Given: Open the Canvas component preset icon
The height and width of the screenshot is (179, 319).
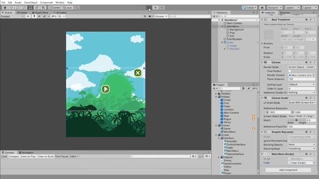Looking at the screenshot, I should [311, 62].
